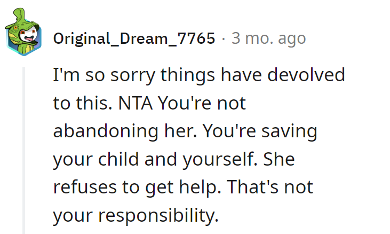Collapse the comment using the vertical thread line
This screenshot has width=390, height=234.
click(x=24, y=150)
